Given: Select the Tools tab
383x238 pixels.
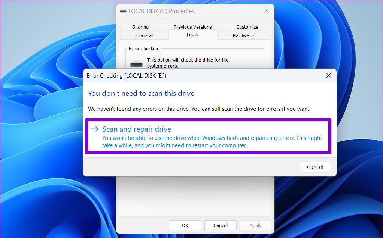Looking at the screenshot, I should click(192, 35).
